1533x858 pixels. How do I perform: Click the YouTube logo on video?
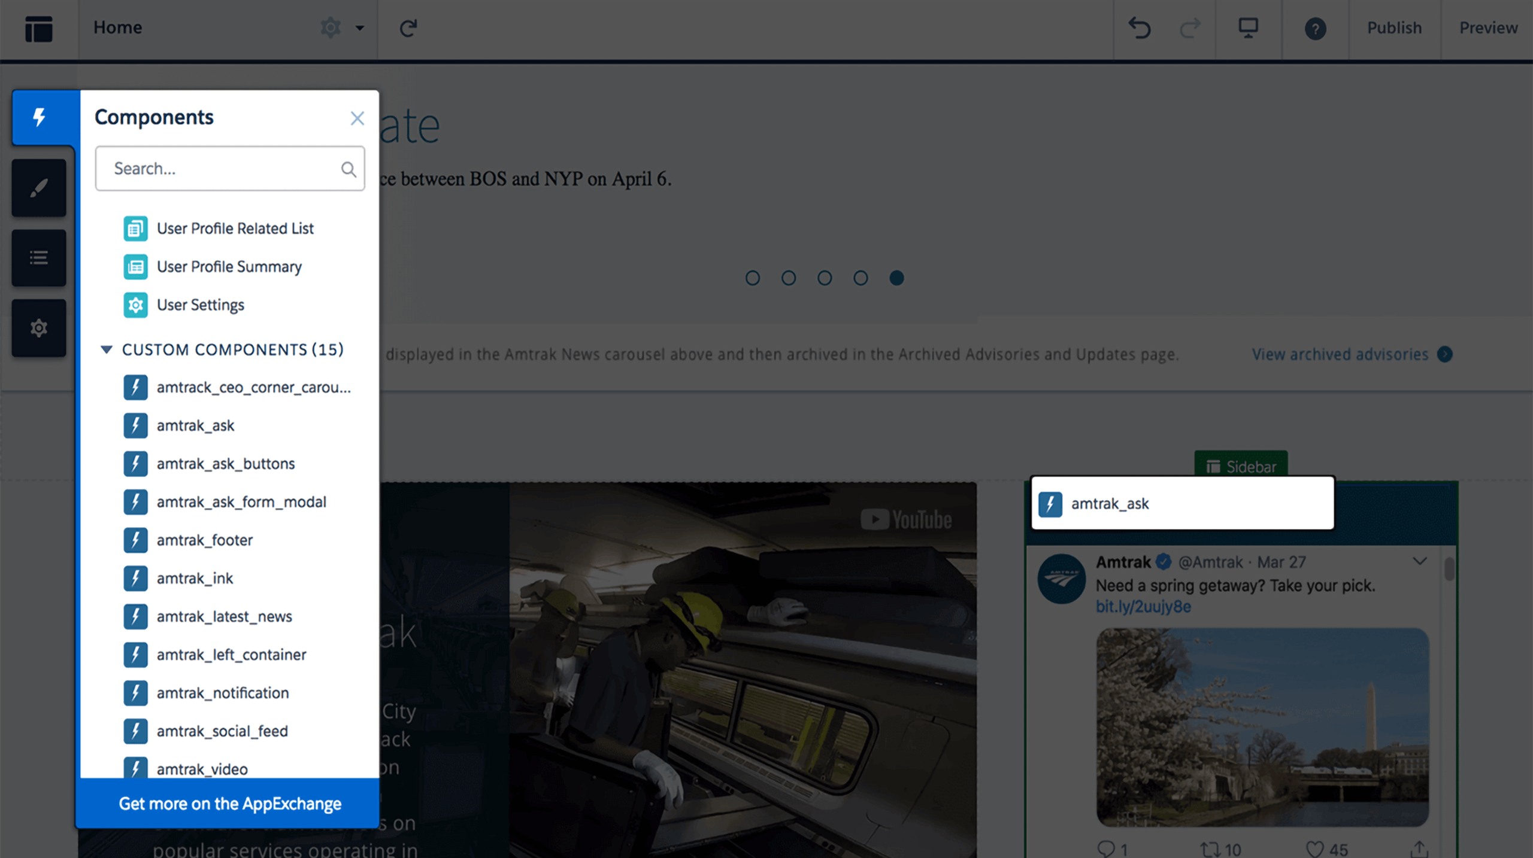pos(906,519)
